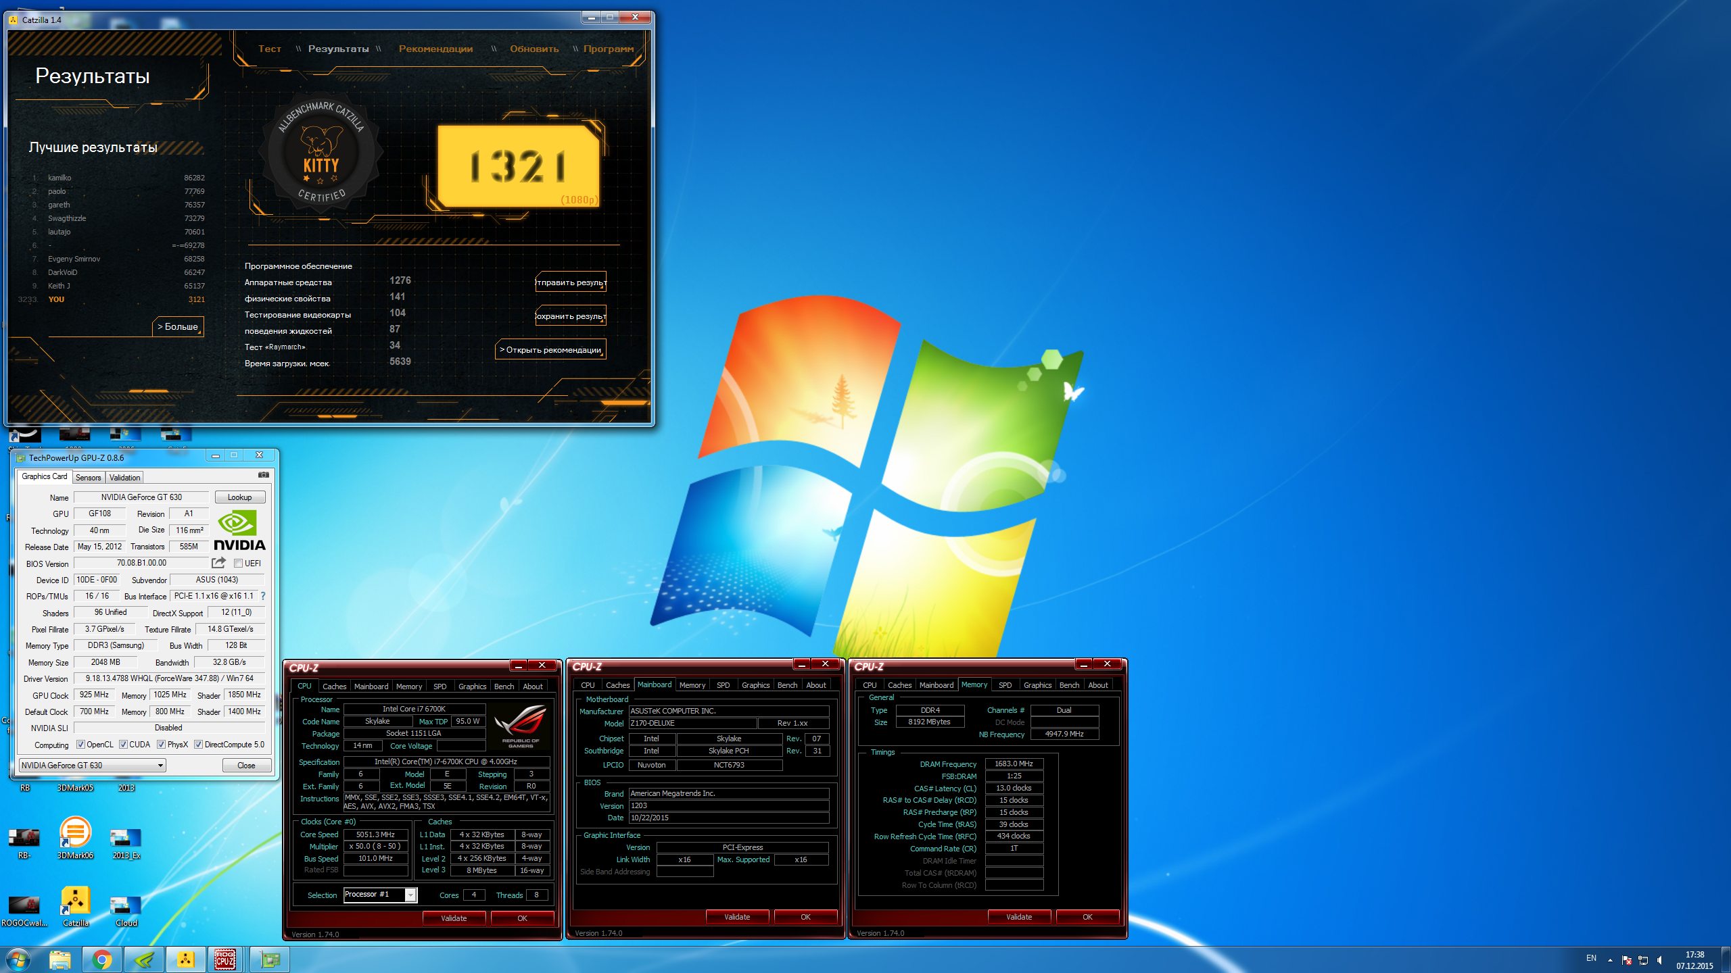Click the Больше button under leaderboard
1731x973 pixels.
pyautogui.click(x=178, y=326)
